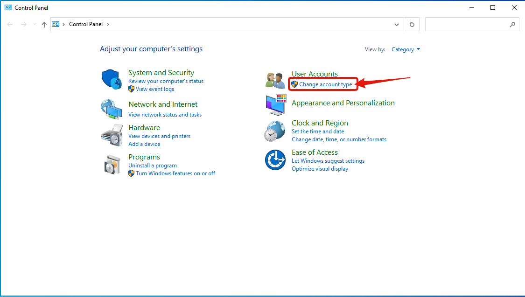The height and width of the screenshot is (297, 525).
Task: Click Change account type link
Action: click(x=325, y=84)
